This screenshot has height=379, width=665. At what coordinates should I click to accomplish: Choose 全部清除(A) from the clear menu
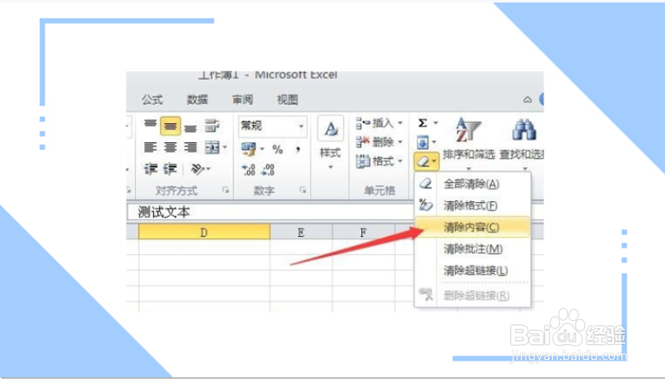click(x=471, y=185)
